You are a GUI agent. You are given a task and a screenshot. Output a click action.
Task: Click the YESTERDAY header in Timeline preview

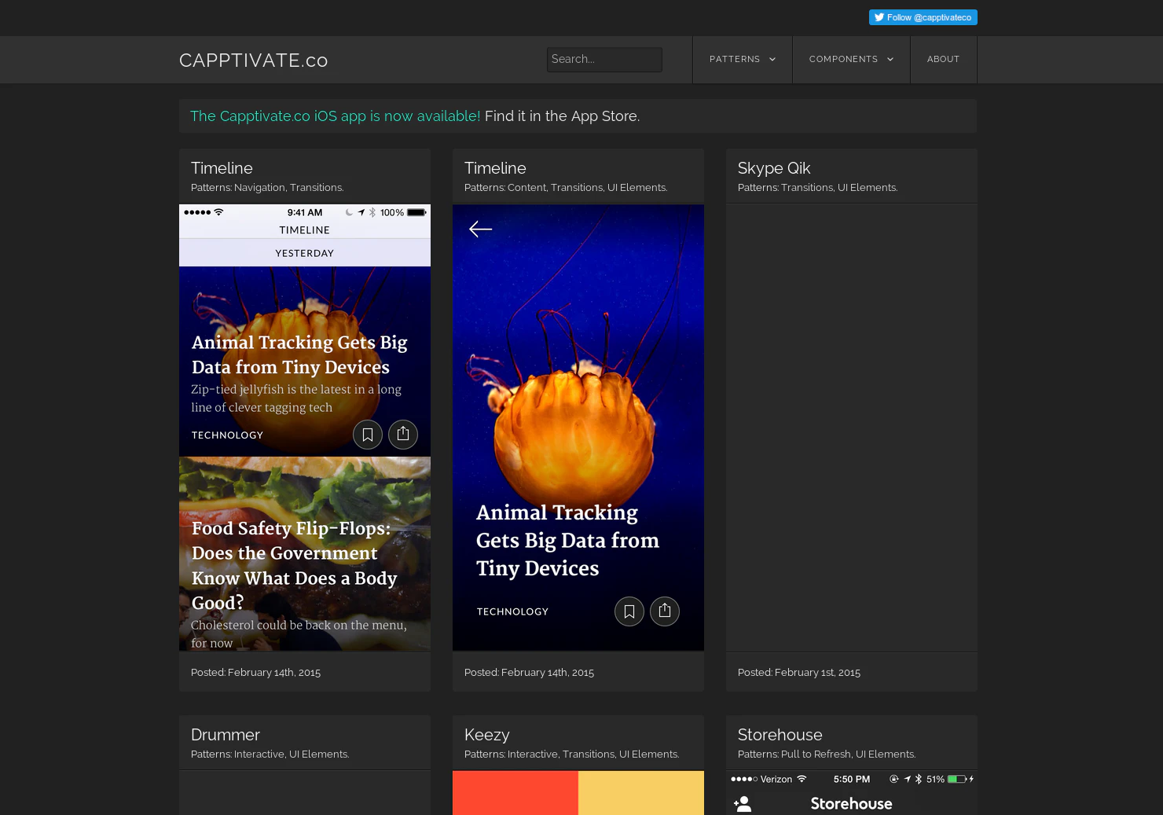(305, 253)
